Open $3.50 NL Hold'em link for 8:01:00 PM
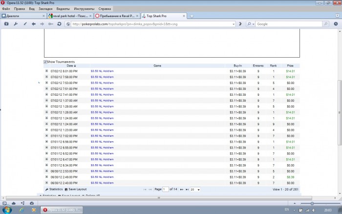Image resolution: width=342 pixels, height=214 pixels. coord(102,71)
